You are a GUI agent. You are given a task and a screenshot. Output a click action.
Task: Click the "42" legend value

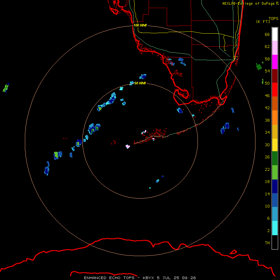click(x=267, y=108)
